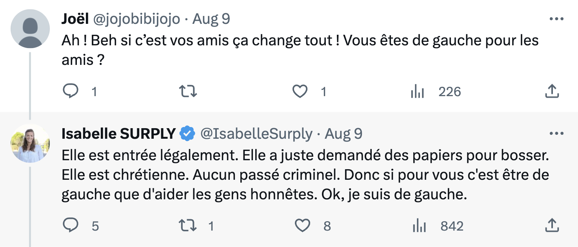Visit the @IsabelleSurply handle
Screen dimensions: 578x247
(x=256, y=134)
